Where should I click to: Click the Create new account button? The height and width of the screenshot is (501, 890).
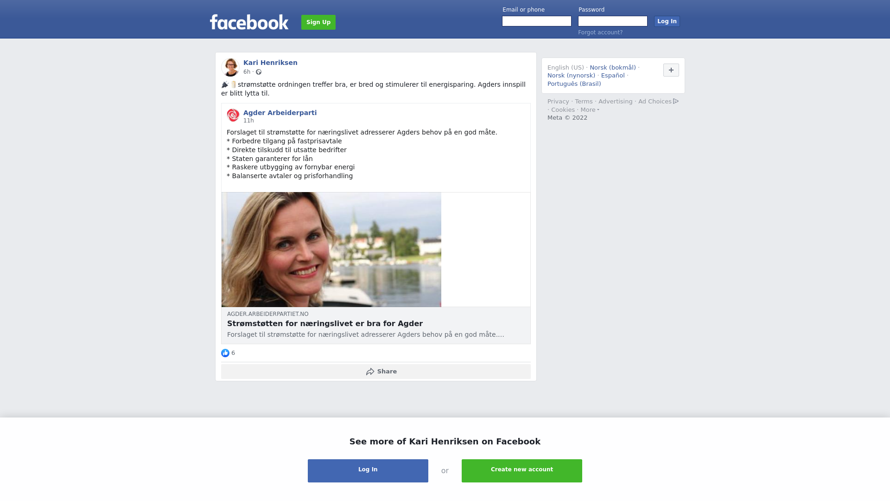(x=522, y=471)
